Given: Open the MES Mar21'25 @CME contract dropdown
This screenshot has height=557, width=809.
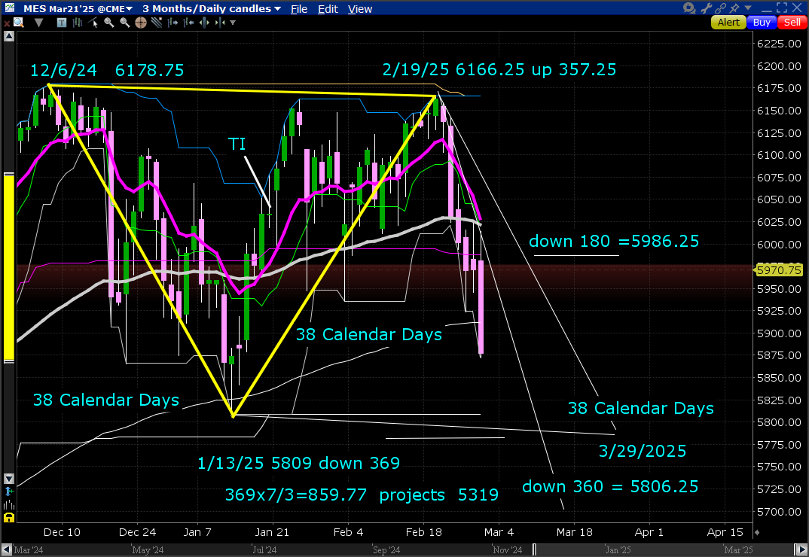Looking at the screenshot, I should 78,9.
